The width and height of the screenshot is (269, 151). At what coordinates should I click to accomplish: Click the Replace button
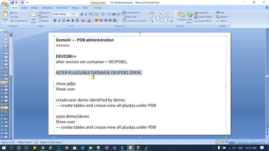tap(222, 17)
